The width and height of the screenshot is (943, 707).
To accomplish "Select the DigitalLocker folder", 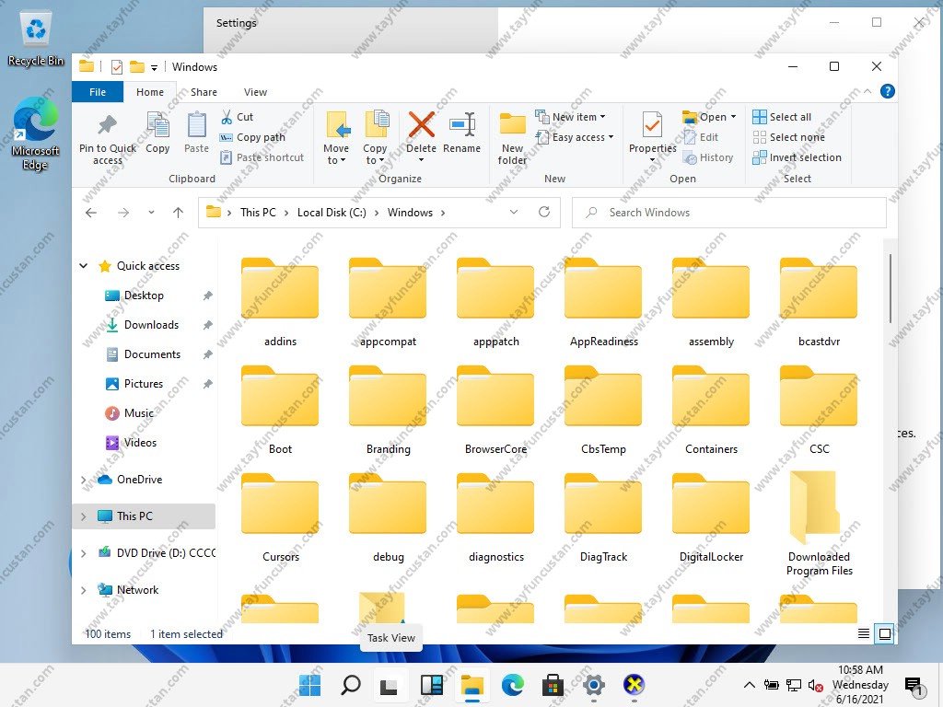I will pyautogui.click(x=711, y=517).
